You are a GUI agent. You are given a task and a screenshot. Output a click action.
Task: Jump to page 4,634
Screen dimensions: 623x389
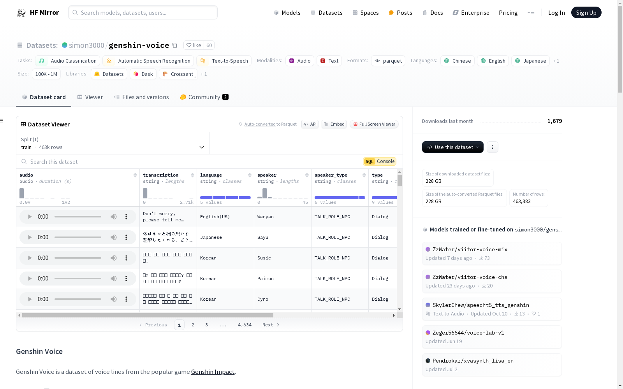click(245, 325)
